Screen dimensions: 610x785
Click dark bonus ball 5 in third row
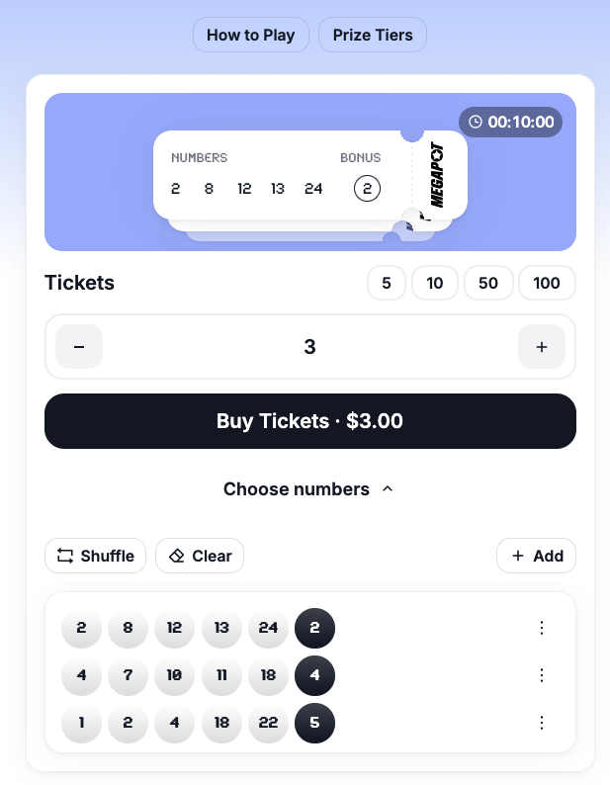(x=314, y=723)
